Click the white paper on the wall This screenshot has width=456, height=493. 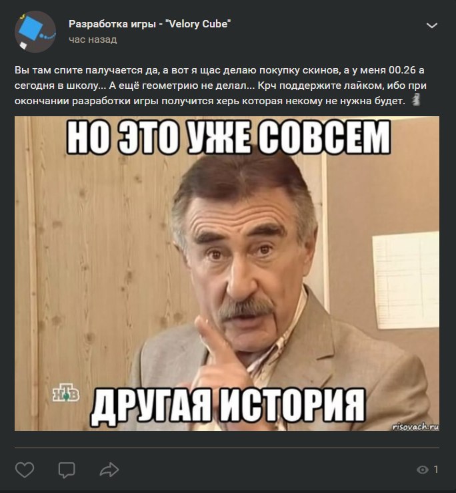pyautogui.click(x=406, y=281)
